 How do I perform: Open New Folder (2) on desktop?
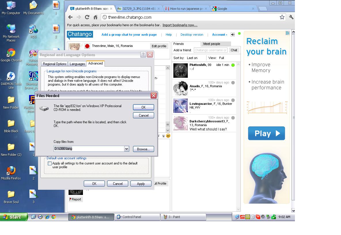pos(11,150)
